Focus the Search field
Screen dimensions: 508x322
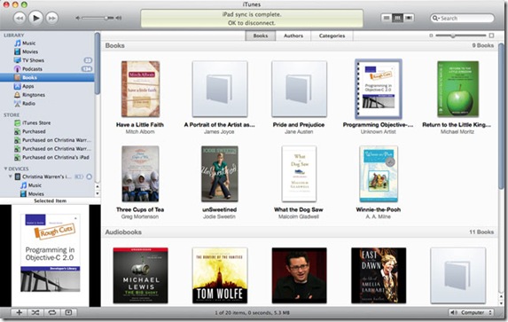(x=462, y=18)
